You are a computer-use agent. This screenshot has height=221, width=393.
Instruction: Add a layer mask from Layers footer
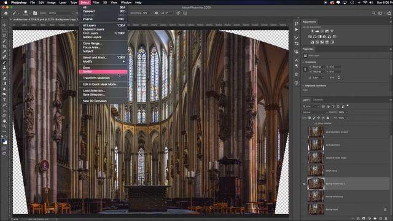pyautogui.click(x=364, y=219)
